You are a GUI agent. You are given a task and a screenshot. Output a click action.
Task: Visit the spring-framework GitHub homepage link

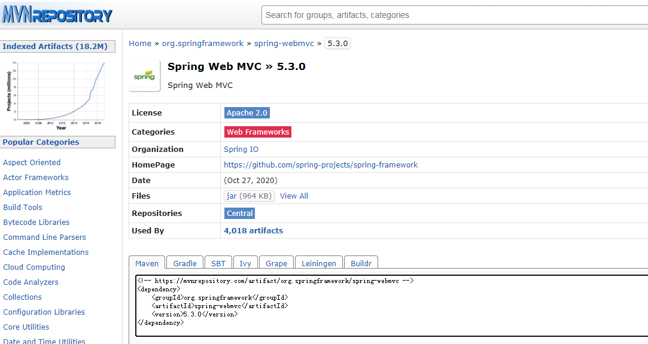point(321,165)
